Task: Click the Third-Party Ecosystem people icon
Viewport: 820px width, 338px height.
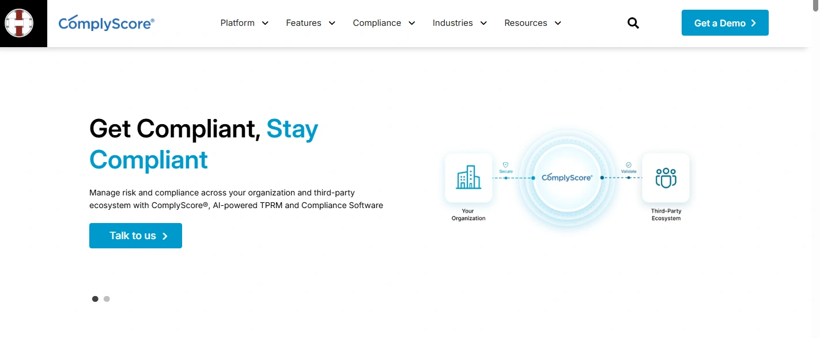Action: point(666,178)
